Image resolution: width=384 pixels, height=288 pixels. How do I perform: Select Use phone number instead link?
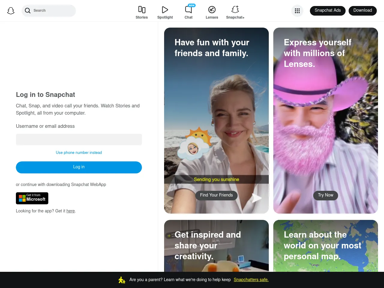(x=79, y=153)
